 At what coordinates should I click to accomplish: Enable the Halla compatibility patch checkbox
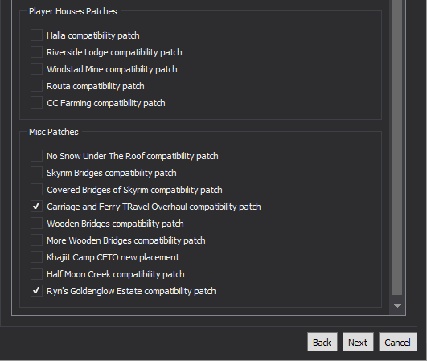point(36,35)
